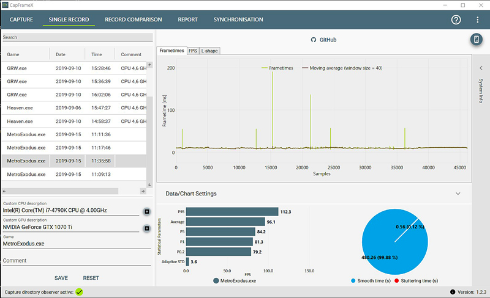Image resolution: width=490 pixels, height=298 pixels.
Task: Click the Custom GPU description field
Action: coord(71,227)
